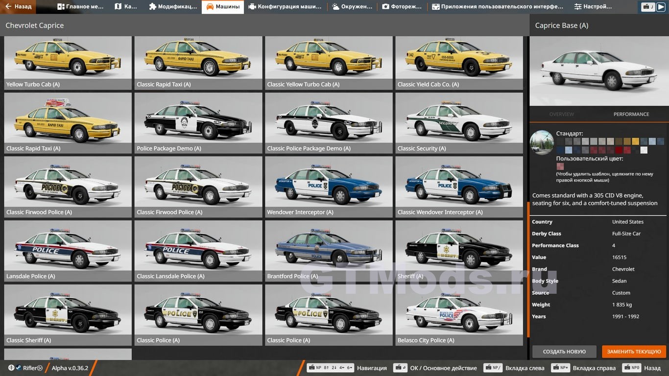Click the OK / Основное действие key icon

click(x=400, y=368)
